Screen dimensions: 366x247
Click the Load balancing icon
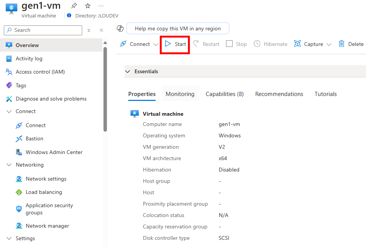(19, 192)
